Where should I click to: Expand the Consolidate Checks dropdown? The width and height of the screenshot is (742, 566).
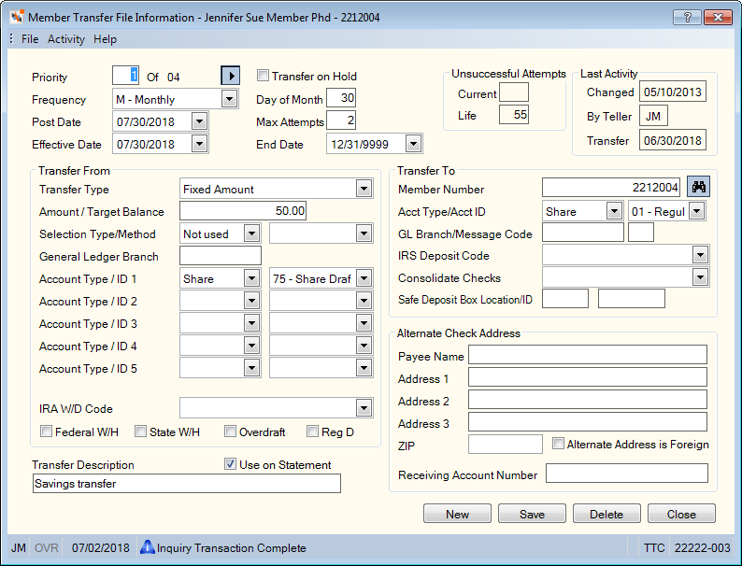[700, 277]
